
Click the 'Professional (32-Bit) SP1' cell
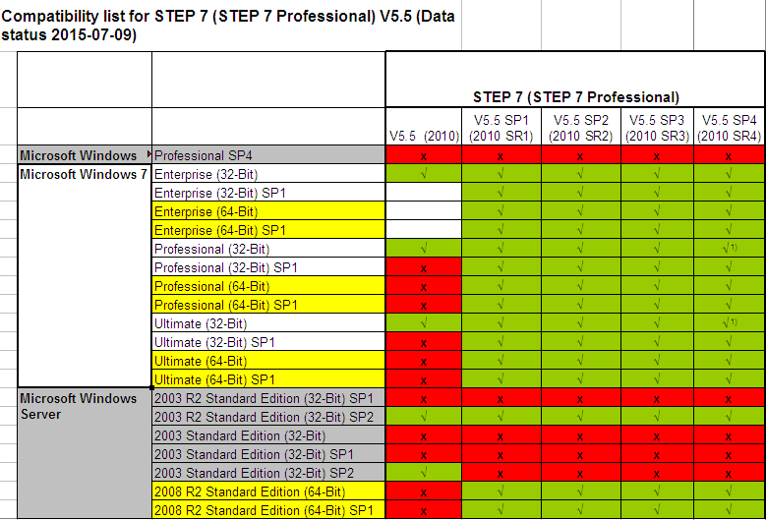[268, 267]
